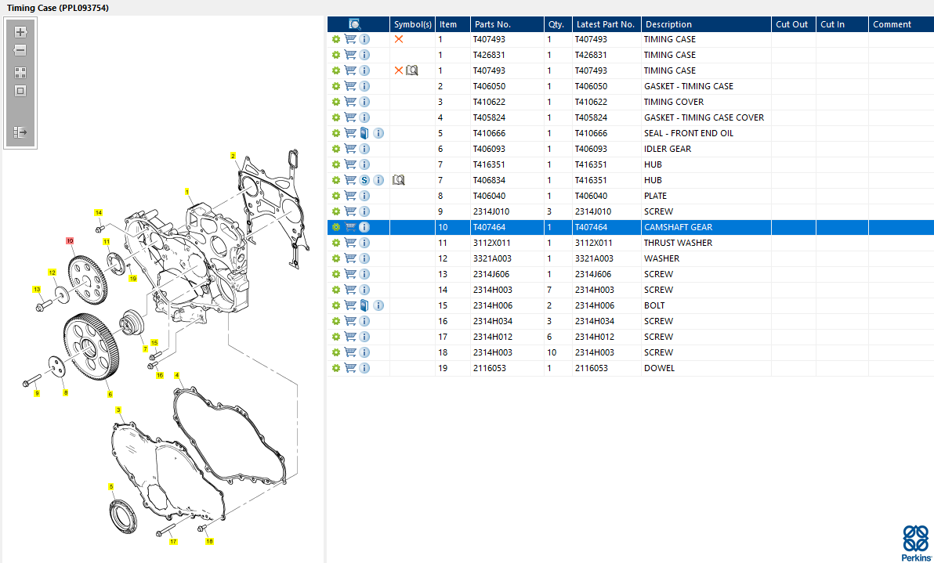Image resolution: width=934 pixels, height=563 pixels.
Task: Add CAMSHAFT GEAR T407464 to cart
Action: [350, 227]
